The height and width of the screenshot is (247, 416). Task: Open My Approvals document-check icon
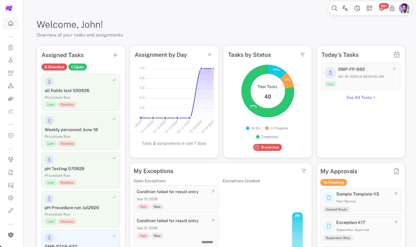(x=396, y=171)
